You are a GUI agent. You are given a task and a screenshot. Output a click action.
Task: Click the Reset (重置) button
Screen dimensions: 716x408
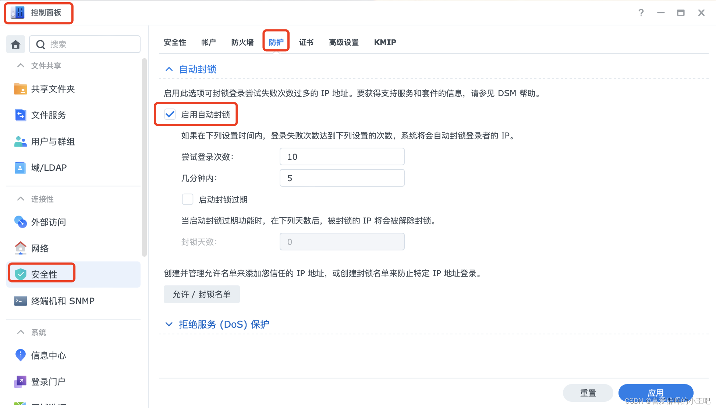pyautogui.click(x=588, y=393)
